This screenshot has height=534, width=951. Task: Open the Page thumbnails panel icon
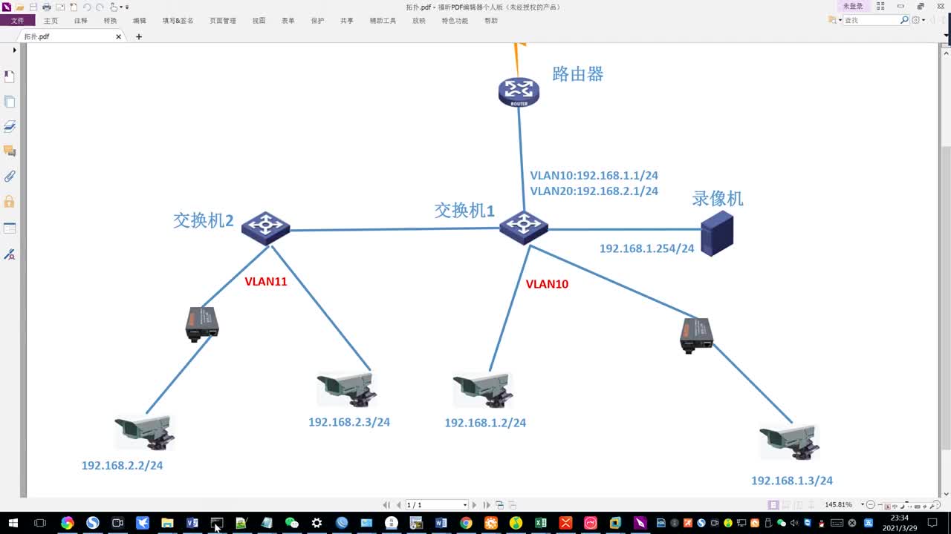[x=10, y=102]
